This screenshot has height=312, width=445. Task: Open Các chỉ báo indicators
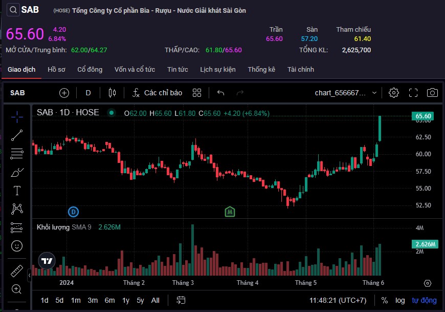pos(157,93)
